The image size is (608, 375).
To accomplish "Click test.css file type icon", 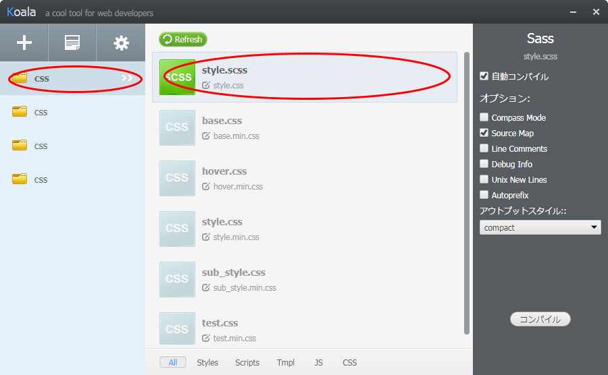I will 177,328.
